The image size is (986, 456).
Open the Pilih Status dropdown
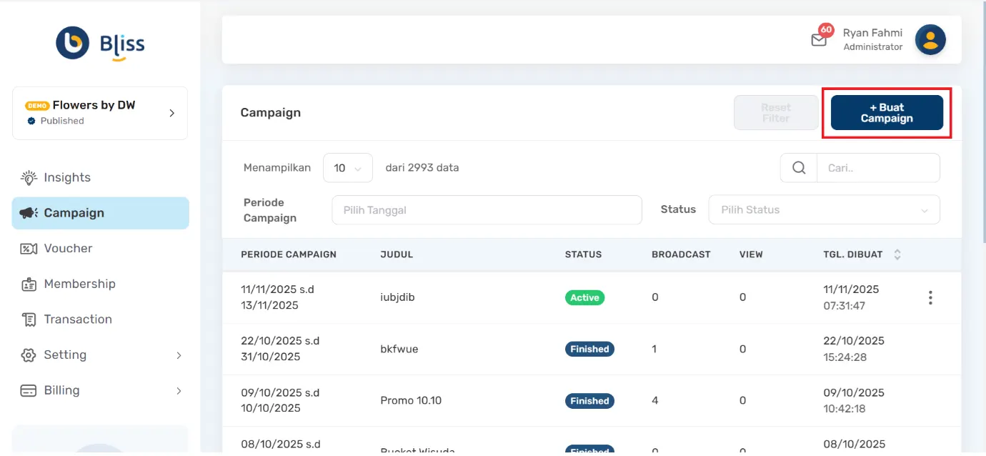pos(824,210)
